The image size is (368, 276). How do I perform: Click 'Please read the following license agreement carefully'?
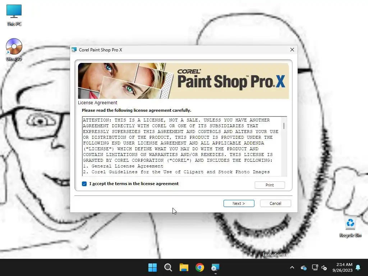point(136,110)
